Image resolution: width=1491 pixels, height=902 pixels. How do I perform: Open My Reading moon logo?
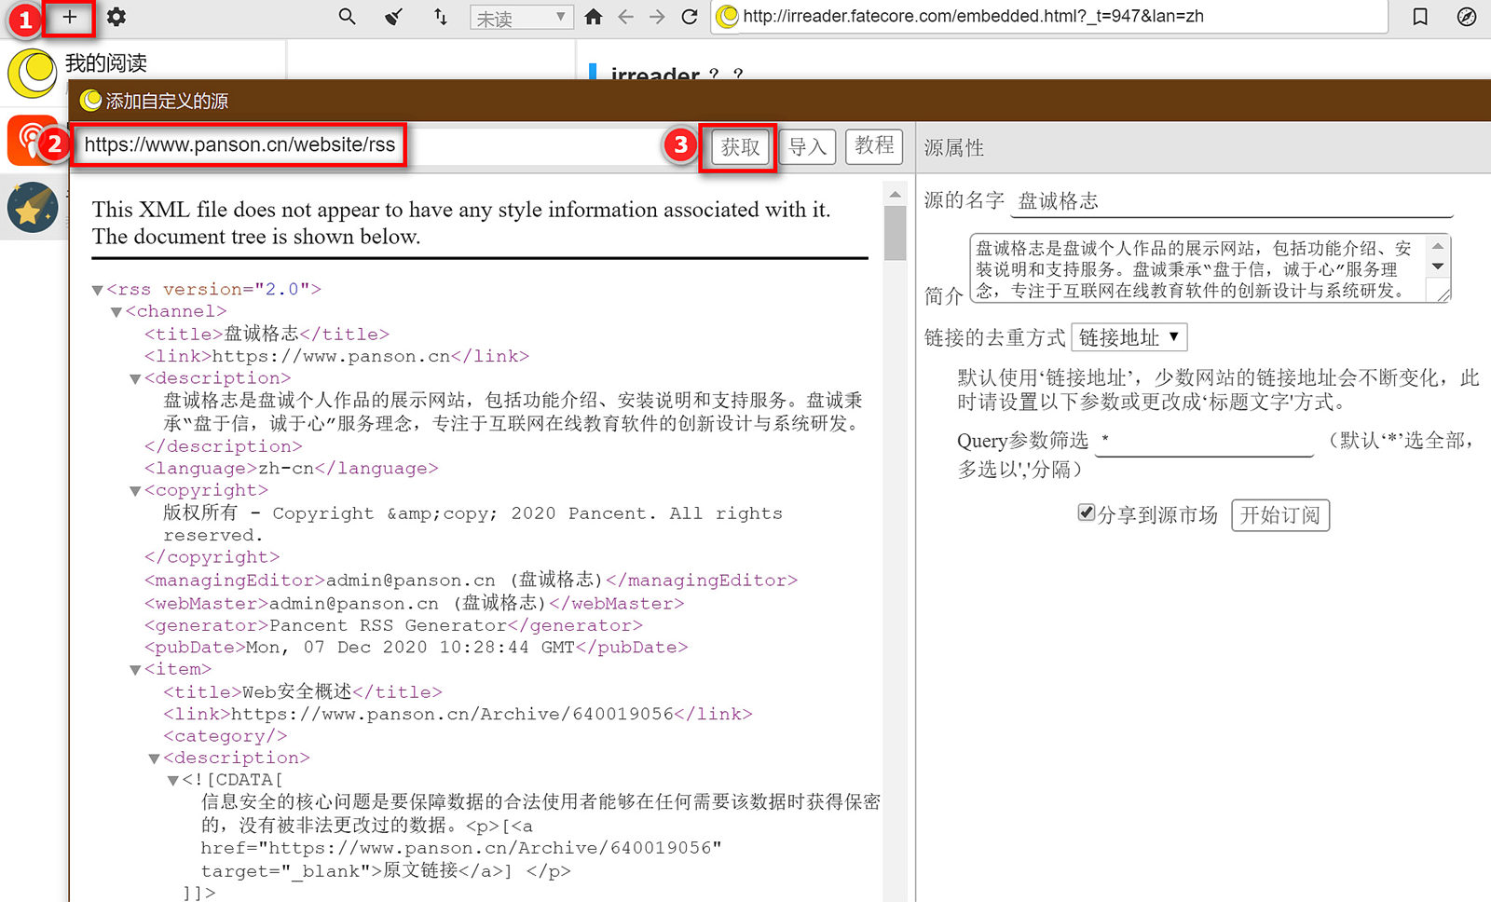33,73
